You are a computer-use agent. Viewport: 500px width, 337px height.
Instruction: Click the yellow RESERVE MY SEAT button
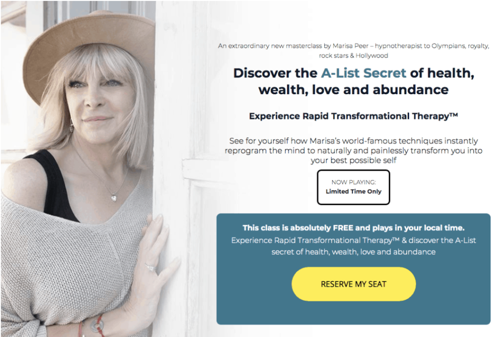pos(354,284)
